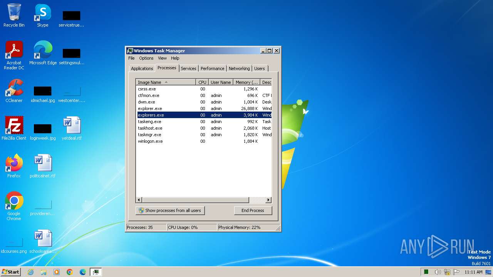
Task: Launch FileZilla Client shortcut
Action: 14,128
